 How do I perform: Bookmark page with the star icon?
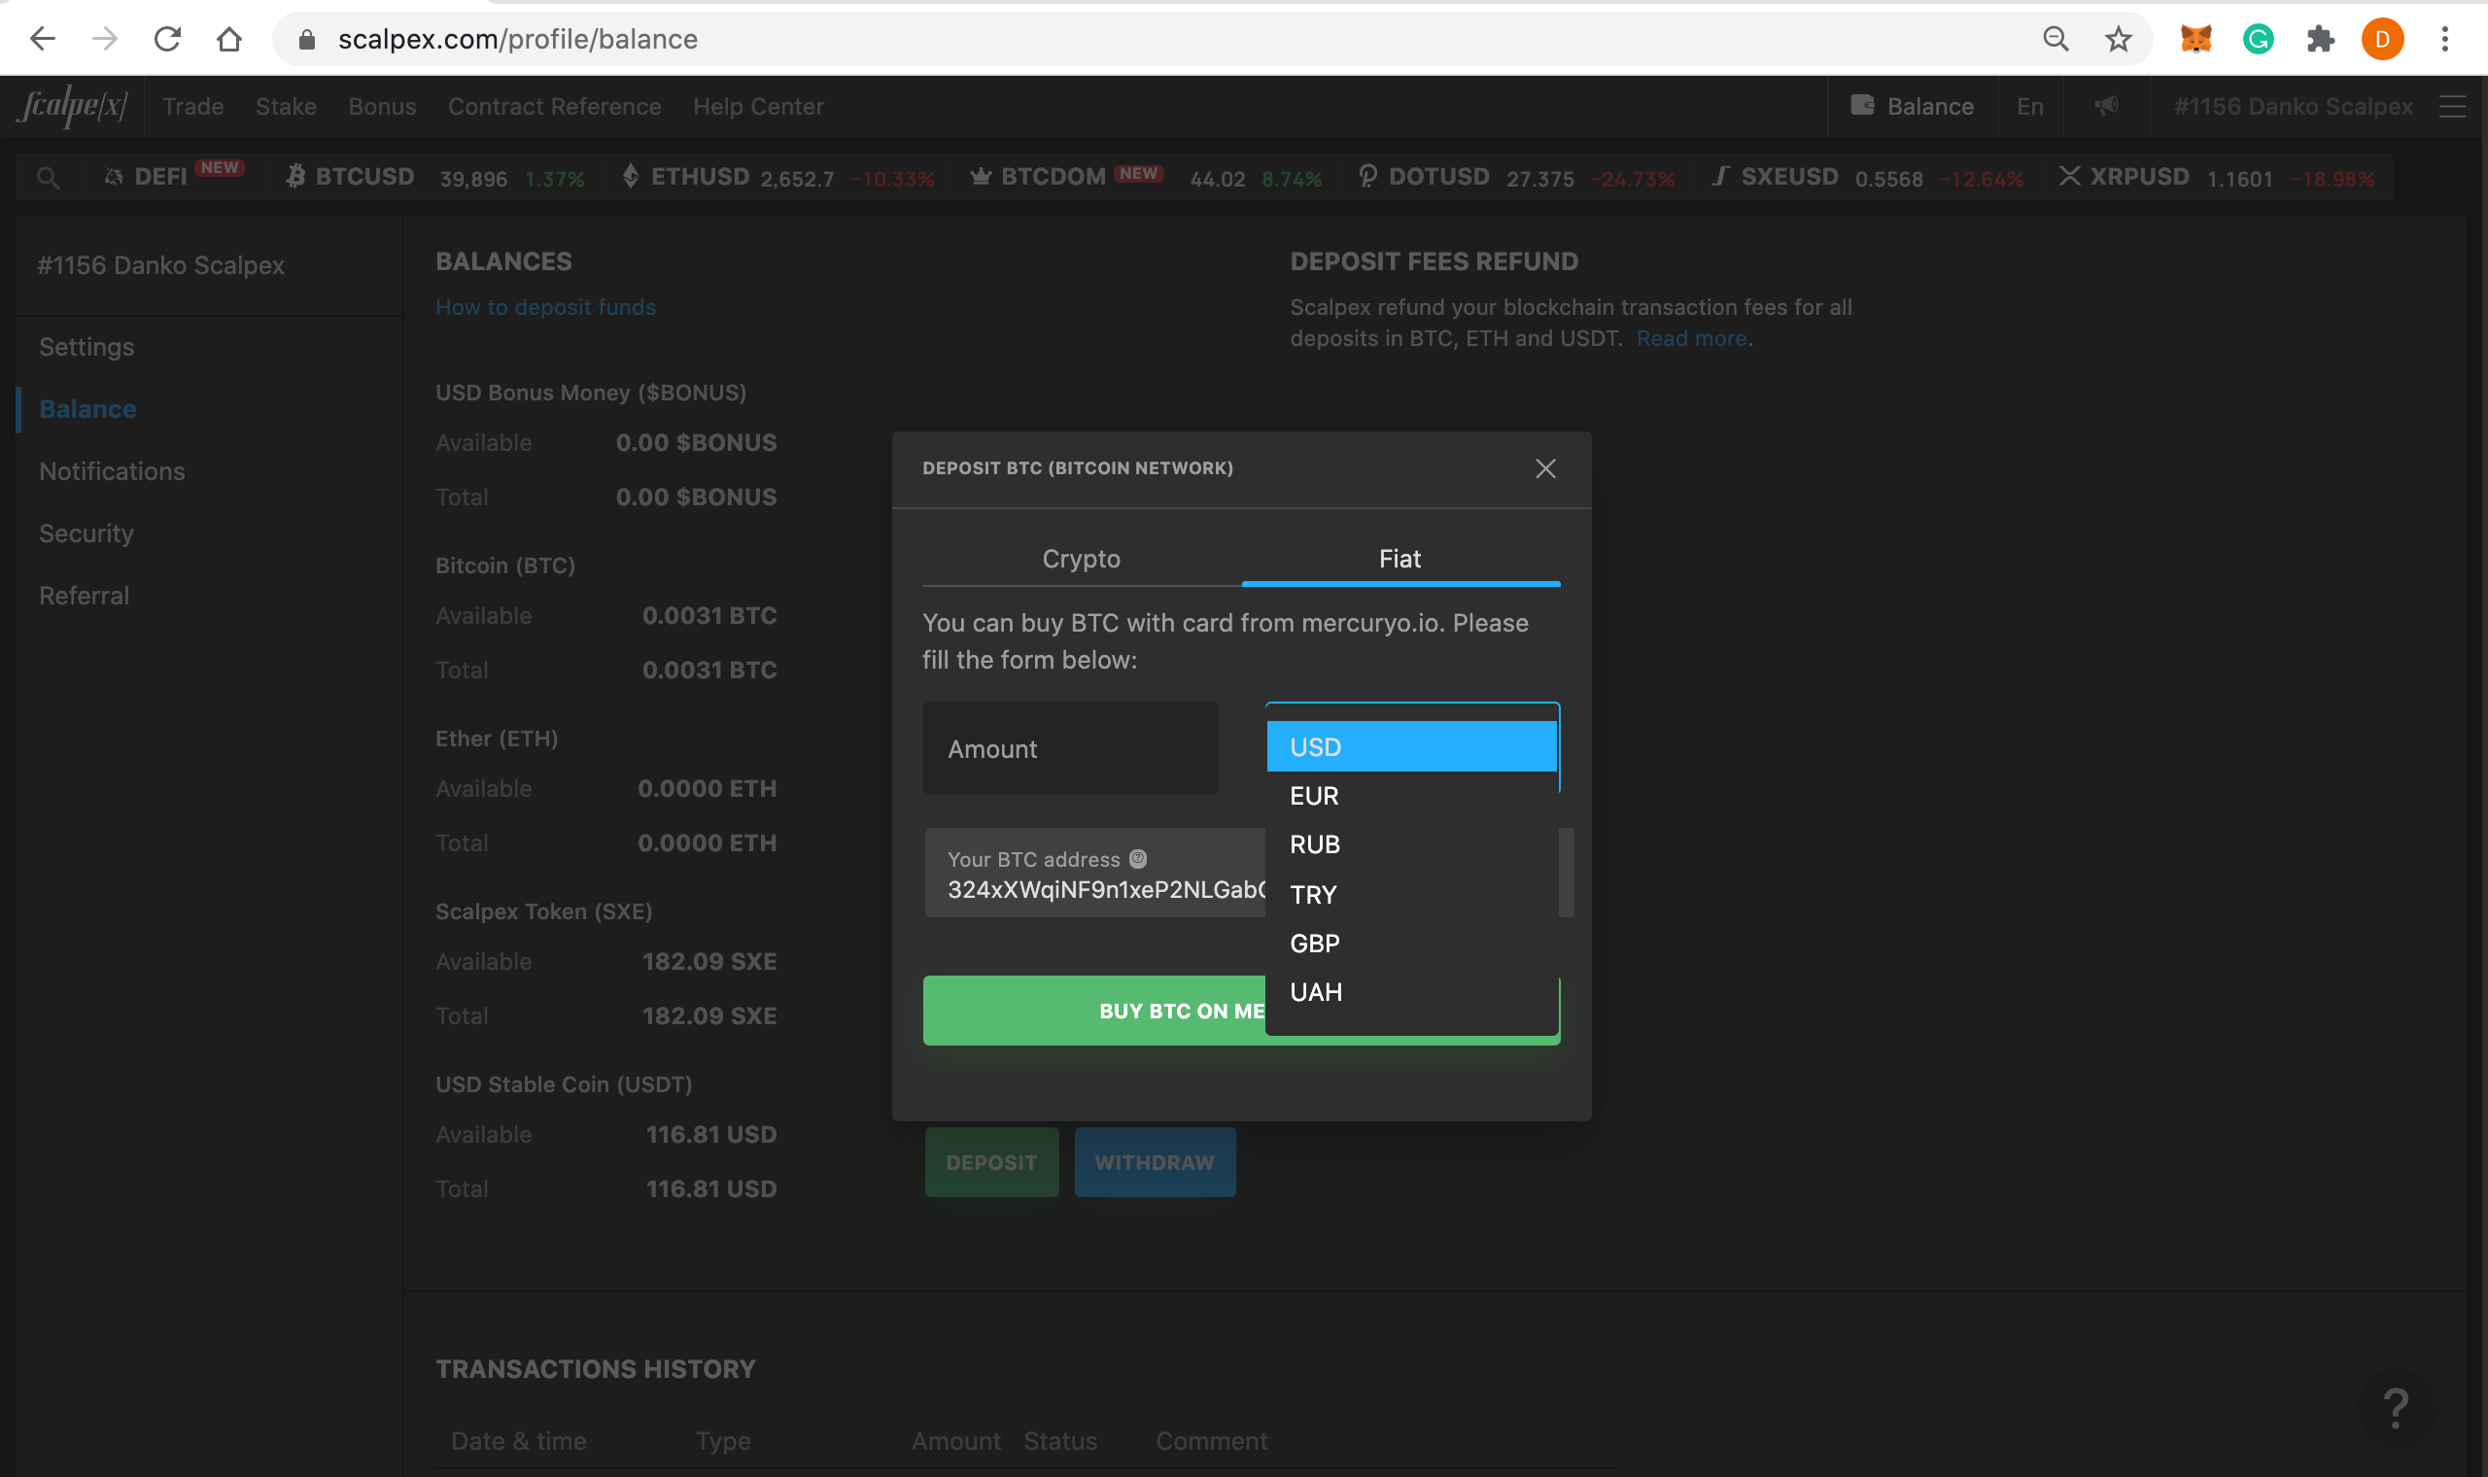pos(2118,39)
